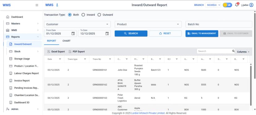Screen dimensions: 256x115
Task: Select the Both transaction type radio
Action: point(70,15)
